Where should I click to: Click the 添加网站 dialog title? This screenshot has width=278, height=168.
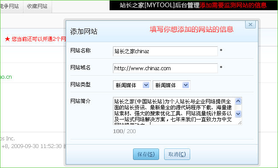[84, 31]
